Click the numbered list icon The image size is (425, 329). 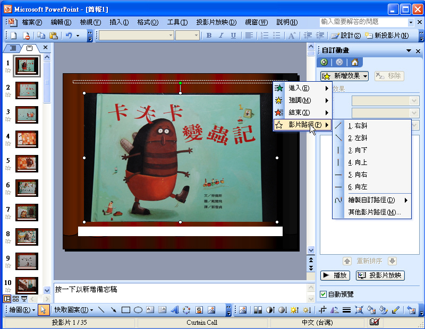265,36
